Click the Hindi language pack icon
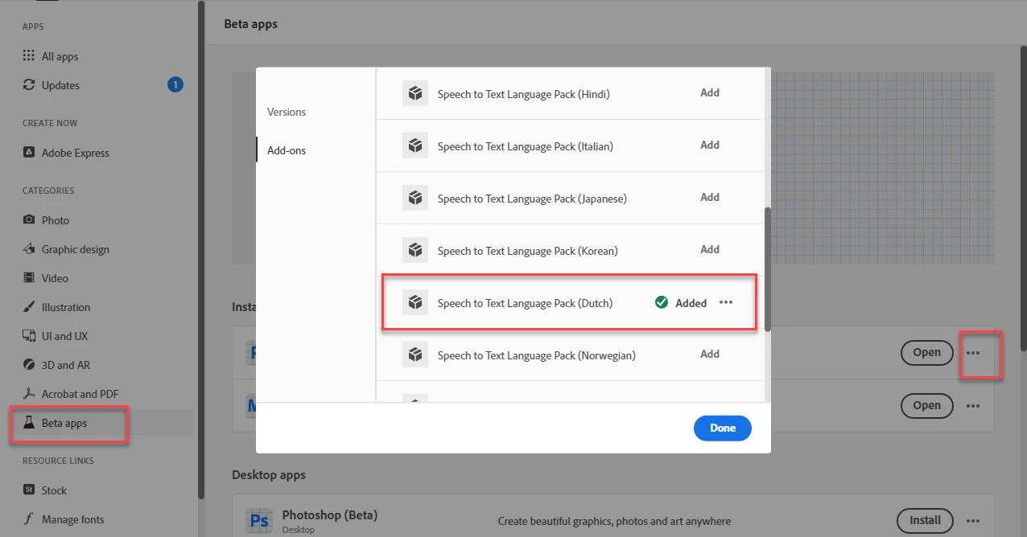The height and width of the screenshot is (537, 1027). pyautogui.click(x=415, y=93)
